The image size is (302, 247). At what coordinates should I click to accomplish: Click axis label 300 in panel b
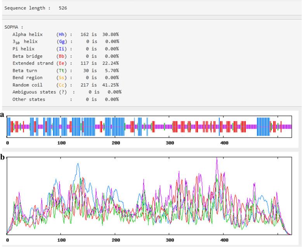tap(170, 240)
